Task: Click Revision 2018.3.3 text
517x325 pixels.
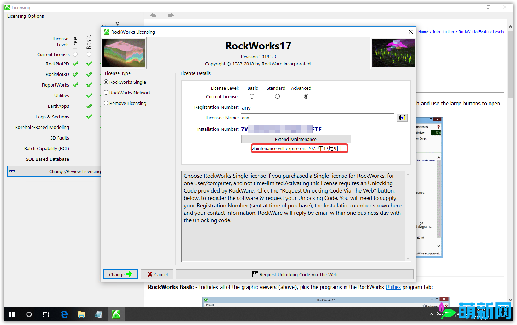Action: coord(258,57)
